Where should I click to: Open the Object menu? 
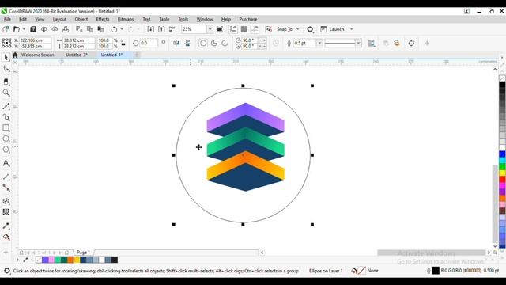pos(81,19)
